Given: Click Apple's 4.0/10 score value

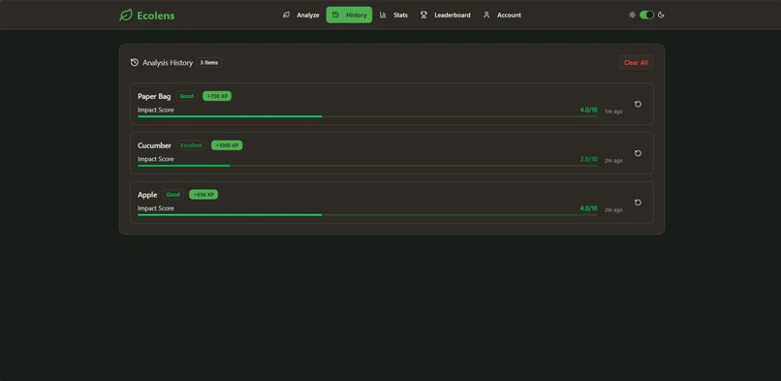Looking at the screenshot, I should (588, 208).
